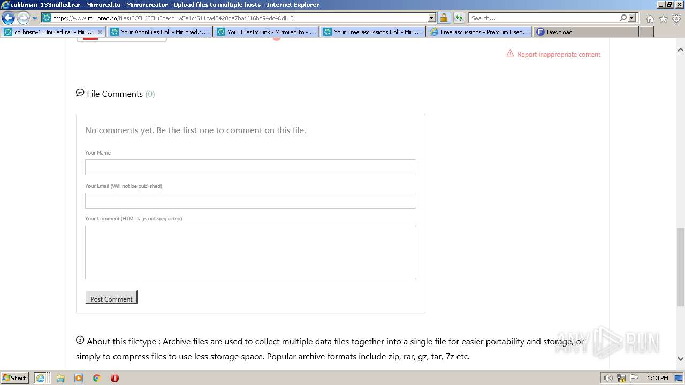Viewport: 685px width, 385px height.
Task: Open the red Opera taskbar icon
Action: [x=115, y=378]
